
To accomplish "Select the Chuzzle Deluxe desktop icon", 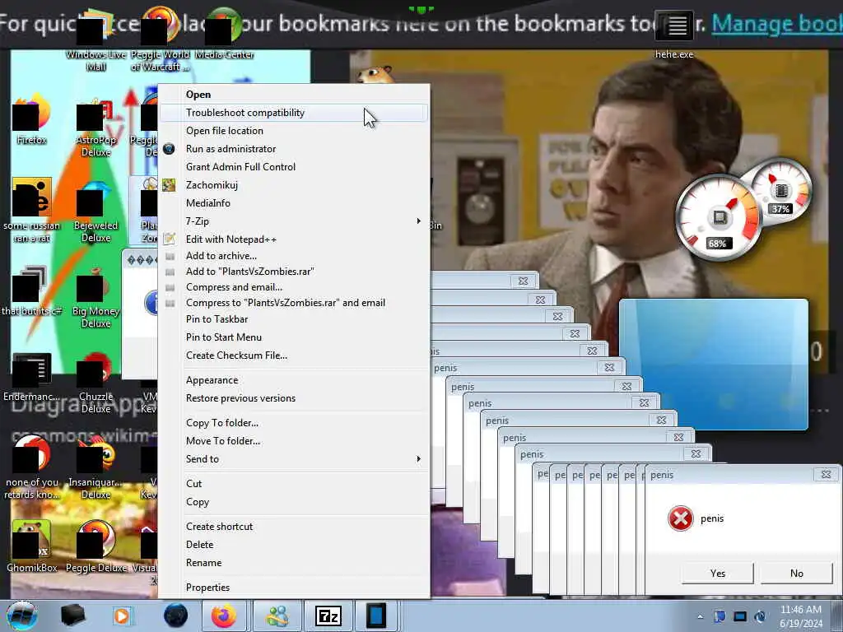I will (x=95, y=383).
